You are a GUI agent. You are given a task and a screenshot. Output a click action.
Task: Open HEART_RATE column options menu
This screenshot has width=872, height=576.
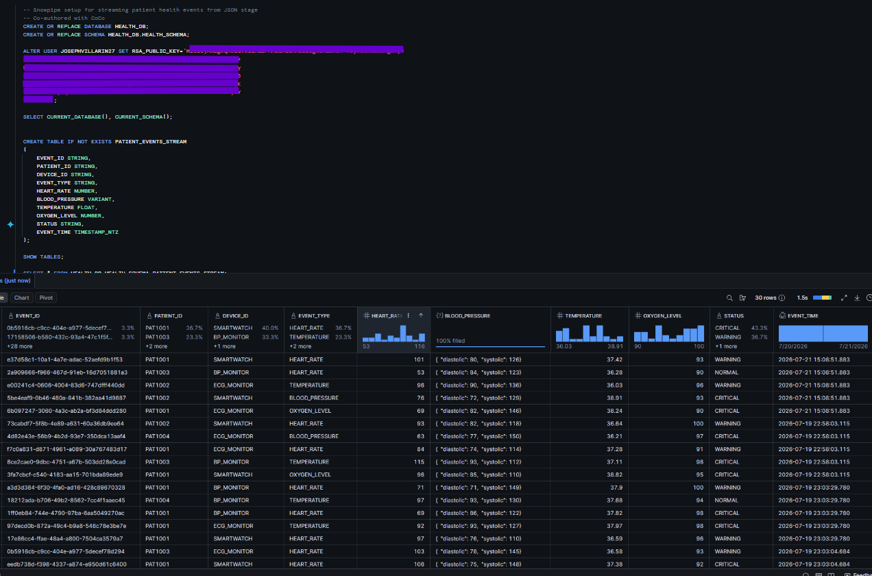[409, 315]
